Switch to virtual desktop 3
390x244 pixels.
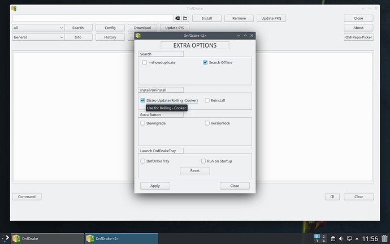[x=317, y=241]
